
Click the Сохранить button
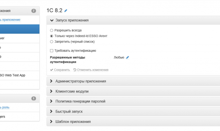[60, 70]
